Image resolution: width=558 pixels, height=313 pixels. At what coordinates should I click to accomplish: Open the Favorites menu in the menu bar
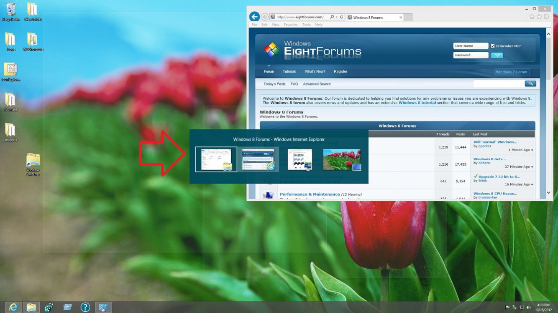click(291, 24)
